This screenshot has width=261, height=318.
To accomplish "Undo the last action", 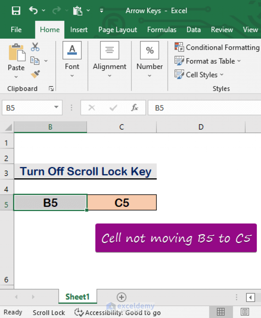I will click(33, 10).
